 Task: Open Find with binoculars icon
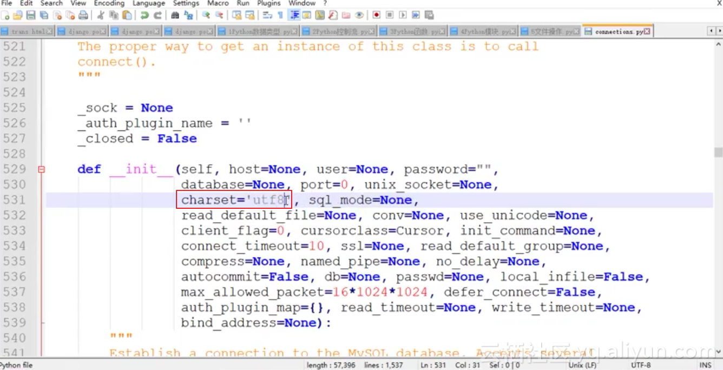pos(175,15)
